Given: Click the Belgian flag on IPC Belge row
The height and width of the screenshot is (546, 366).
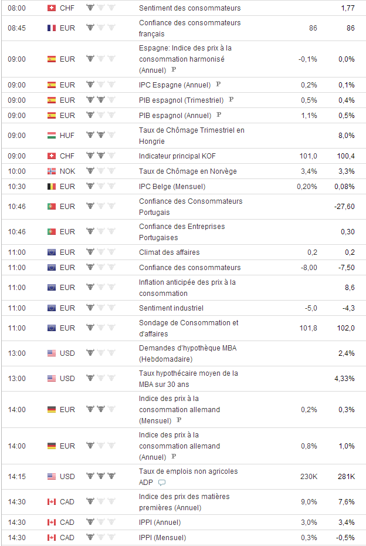Looking at the screenshot, I should click(52, 187).
